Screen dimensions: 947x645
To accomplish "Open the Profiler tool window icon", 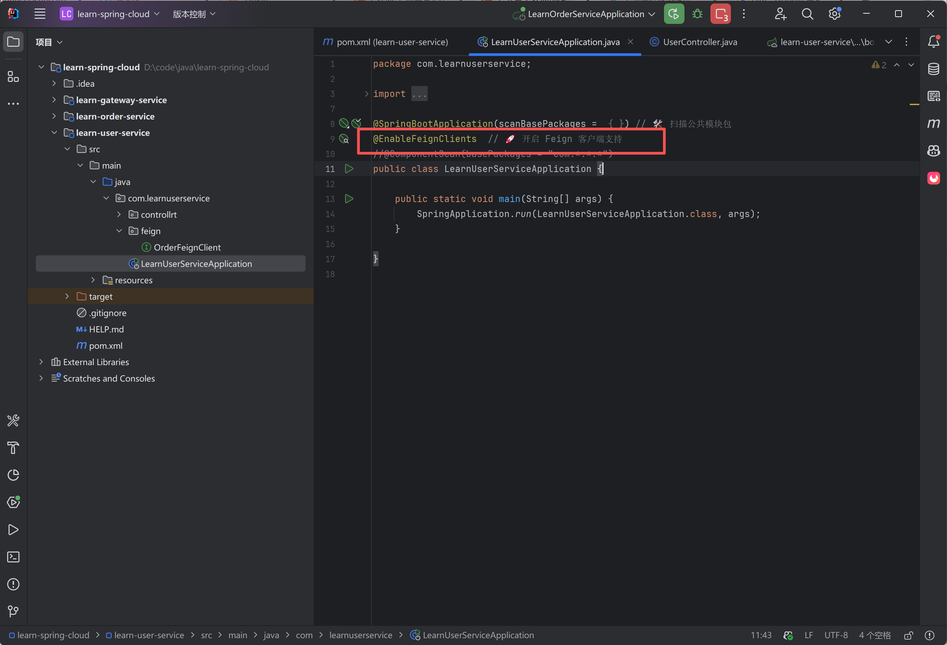I will pos(13,475).
